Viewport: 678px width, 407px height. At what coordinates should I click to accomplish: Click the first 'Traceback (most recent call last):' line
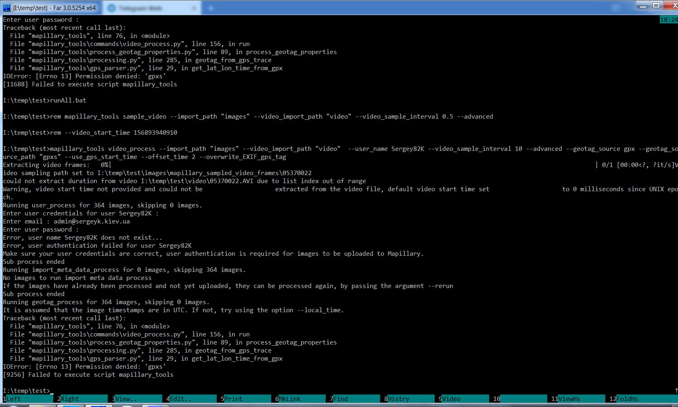(65, 27)
